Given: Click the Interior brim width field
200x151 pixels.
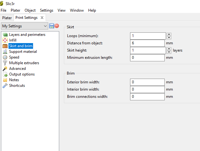Looking at the screenshot, I should click(x=147, y=89).
